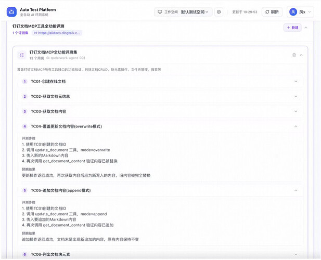Select the title TC01-创建在线文档
This screenshot has height=260, width=321.
click(x=48, y=82)
